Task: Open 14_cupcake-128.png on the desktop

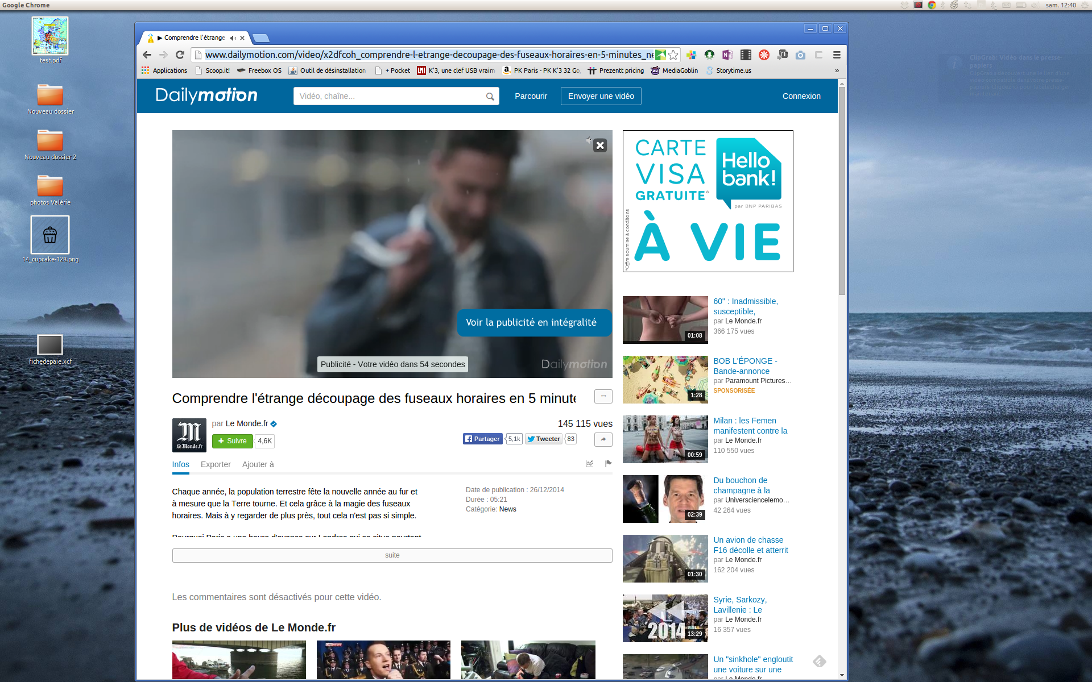Action: (50, 239)
